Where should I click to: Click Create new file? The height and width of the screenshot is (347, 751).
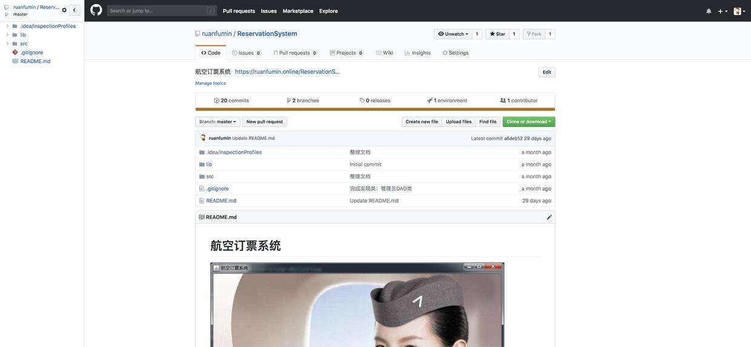pos(422,122)
